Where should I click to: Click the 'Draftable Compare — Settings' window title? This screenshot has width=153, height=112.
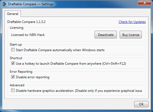pos(31,4)
